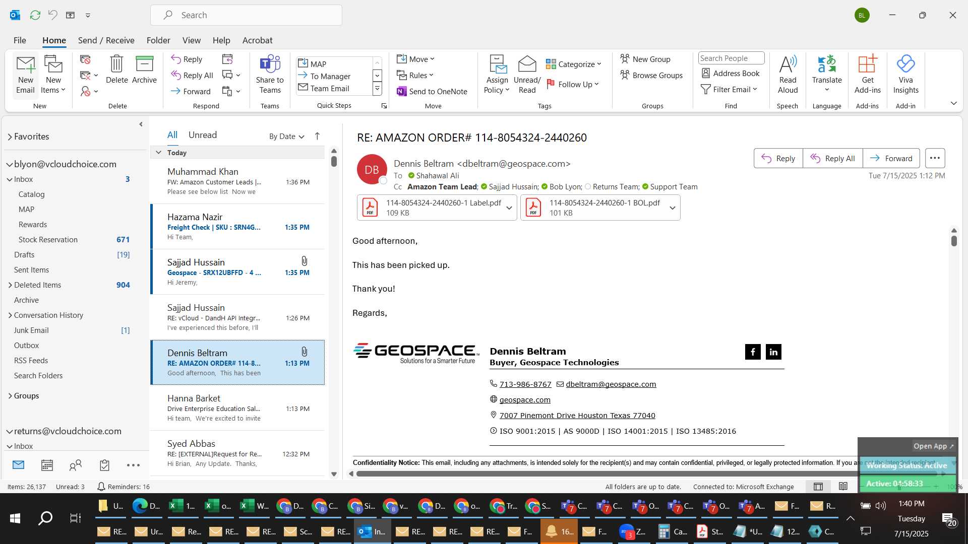Open Tasks view in the navigation bar
The height and width of the screenshot is (544, 968).
(104, 465)
